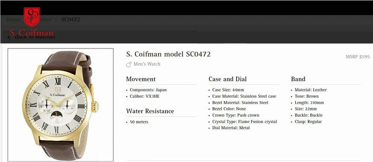Click the S. Coifman red wordmark text

click(32, 32)
